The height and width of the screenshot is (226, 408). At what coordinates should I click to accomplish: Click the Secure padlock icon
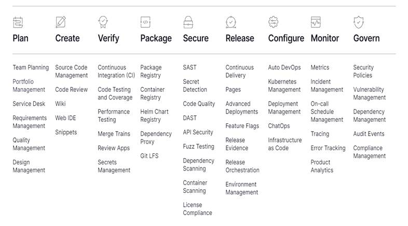pos(188,22)
